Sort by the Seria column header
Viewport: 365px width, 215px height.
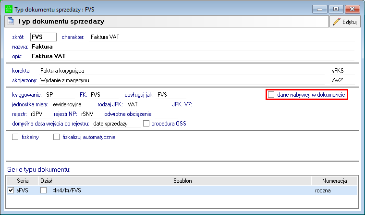[22, 180]
